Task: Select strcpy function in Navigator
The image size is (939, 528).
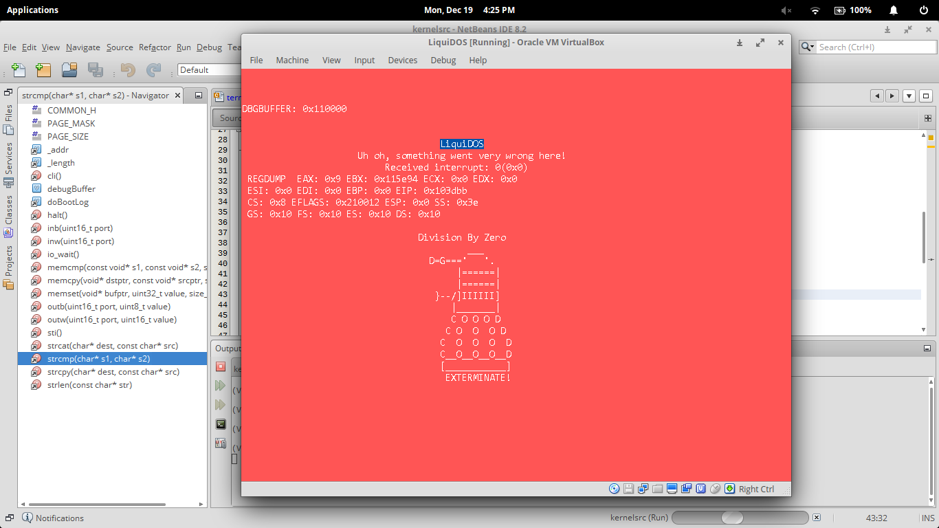Action: 113,371
